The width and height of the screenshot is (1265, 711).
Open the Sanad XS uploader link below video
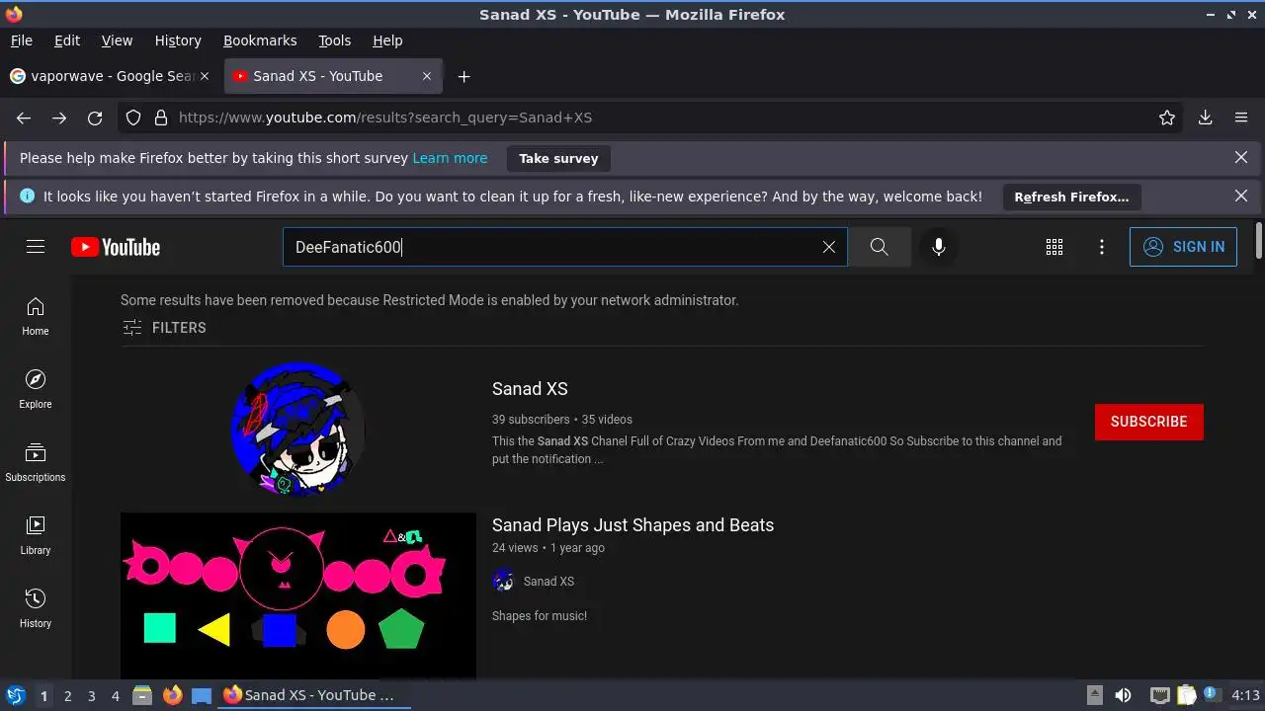tap(548, 582)
